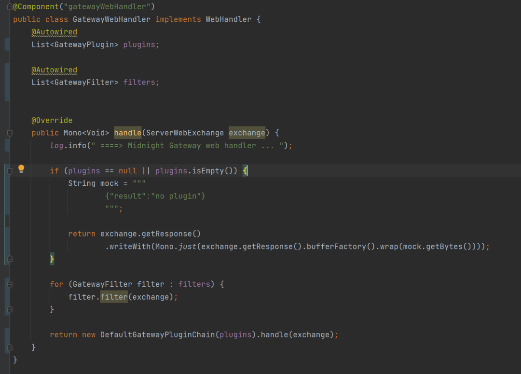Screen dimensions: 521x374
Task: Click the highlighted opening brace after isEmpty()
Action: click(x=245, y=171)
